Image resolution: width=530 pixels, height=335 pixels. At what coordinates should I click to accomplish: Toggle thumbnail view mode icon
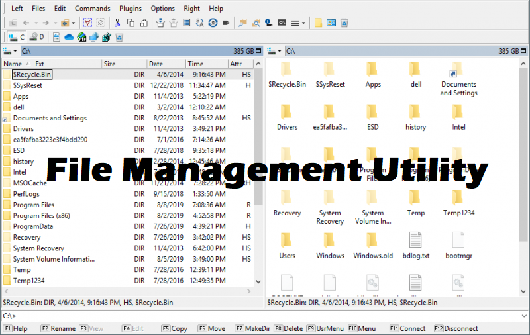[331, 23]
